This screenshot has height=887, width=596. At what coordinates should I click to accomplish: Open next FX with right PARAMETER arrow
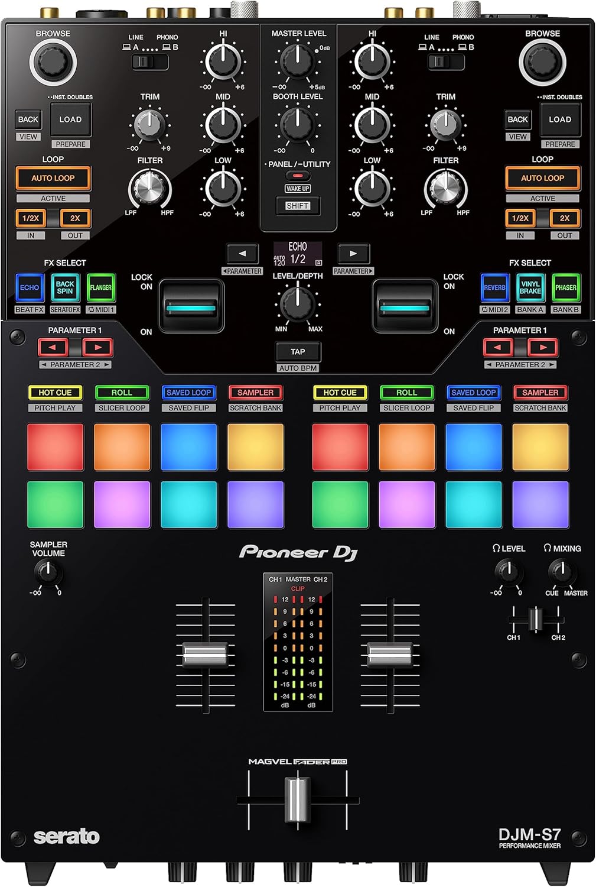coord(353,252)
